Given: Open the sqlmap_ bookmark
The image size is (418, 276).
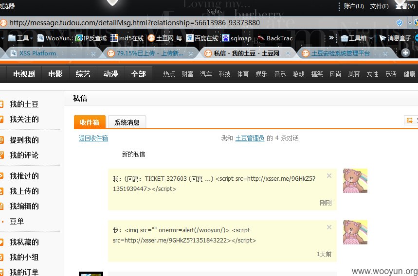Looking at the screenshot, I should [238, 38].
